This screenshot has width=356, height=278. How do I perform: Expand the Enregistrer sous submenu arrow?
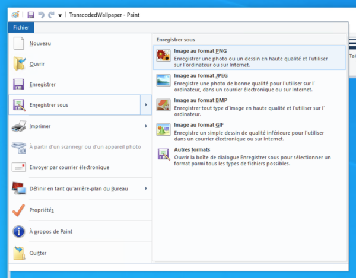(146, 105)
